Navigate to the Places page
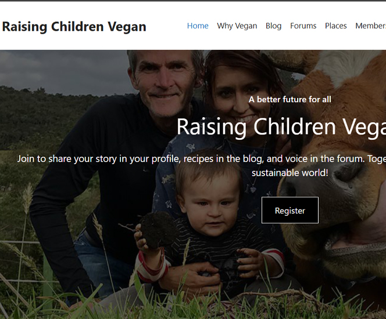 336,26
